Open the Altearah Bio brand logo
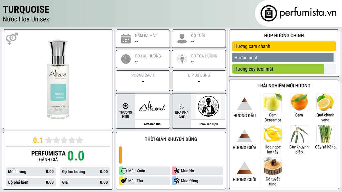This screenshot has height=192, width=342. click(x=152, y=106)
